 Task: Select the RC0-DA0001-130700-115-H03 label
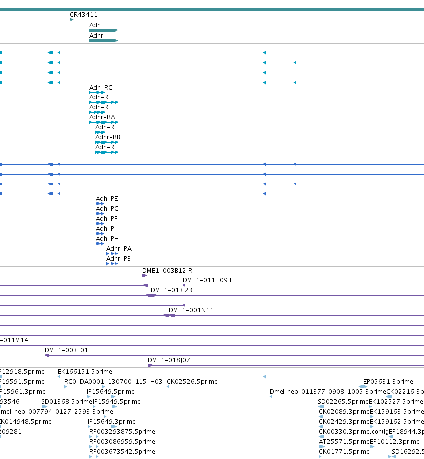[x=113, y=382]
